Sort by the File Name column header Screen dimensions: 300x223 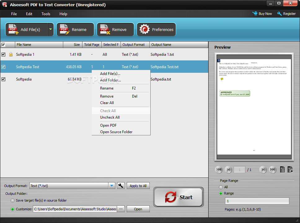coord(39,45)
